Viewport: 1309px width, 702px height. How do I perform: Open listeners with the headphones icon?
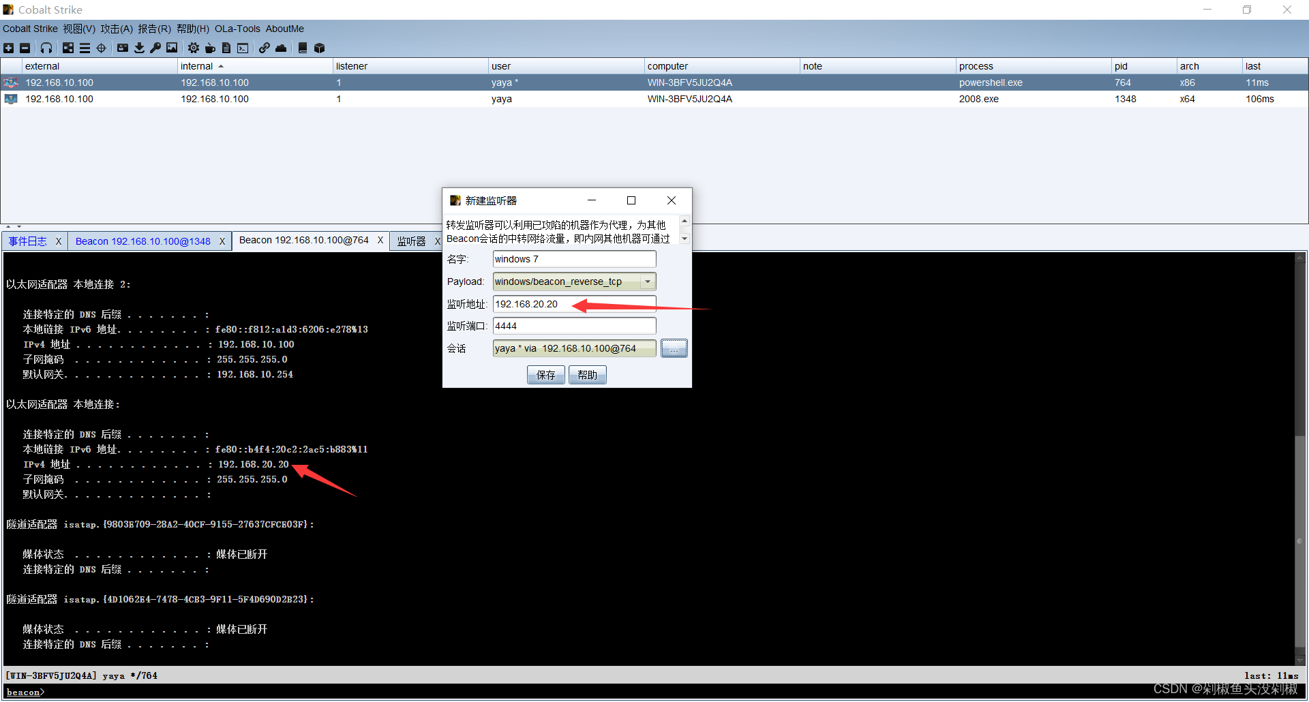tap(46, 48)
